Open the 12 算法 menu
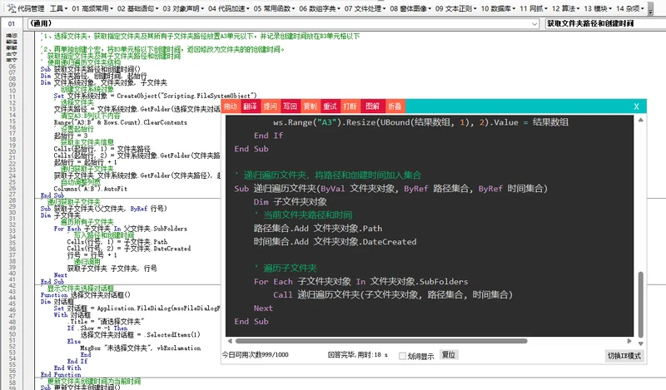This screenshot has width=666, height=390. click(x=566, y=8)
